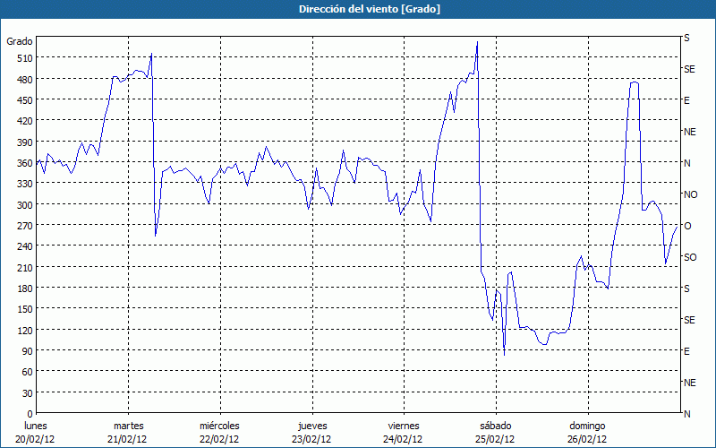
Task: Select the 270 value on the degree axis
Action: tap(24, 226)
